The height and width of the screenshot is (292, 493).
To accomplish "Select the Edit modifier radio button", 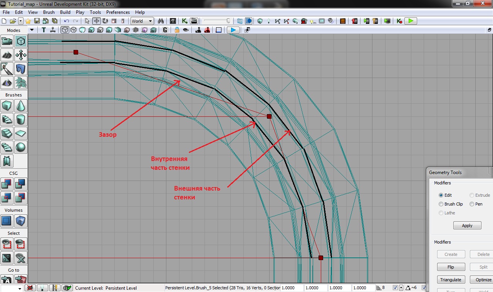I will coord(441,195).
